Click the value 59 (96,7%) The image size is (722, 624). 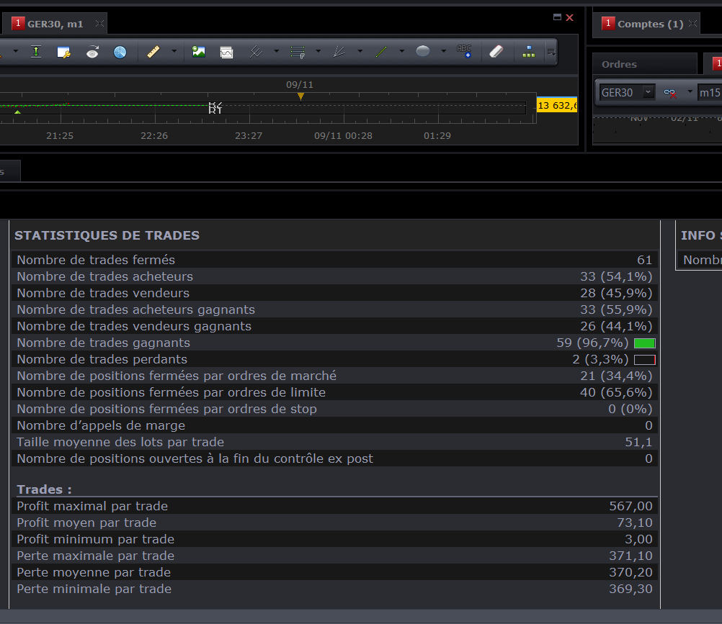[x=592, y=343]
